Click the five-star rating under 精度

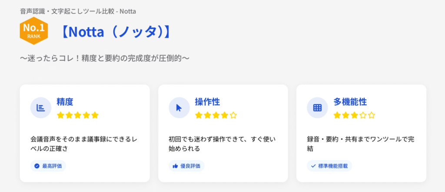pos(78,115)
